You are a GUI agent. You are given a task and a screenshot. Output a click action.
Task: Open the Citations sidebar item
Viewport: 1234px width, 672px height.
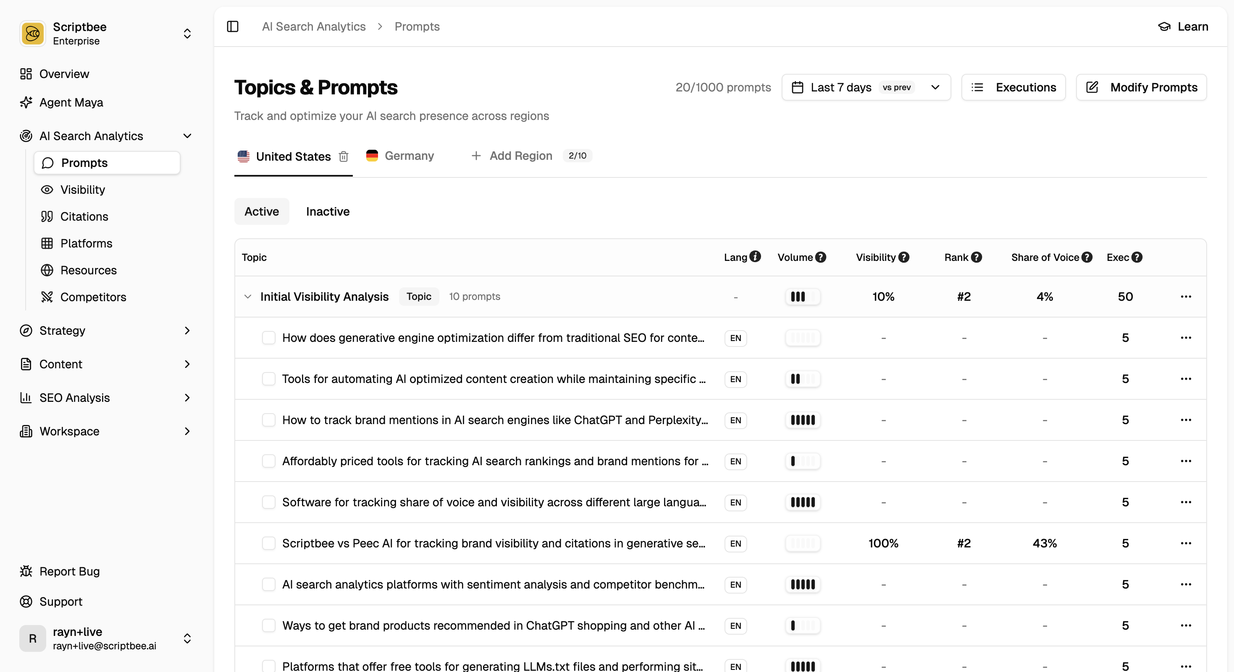(x=84, y=217)
